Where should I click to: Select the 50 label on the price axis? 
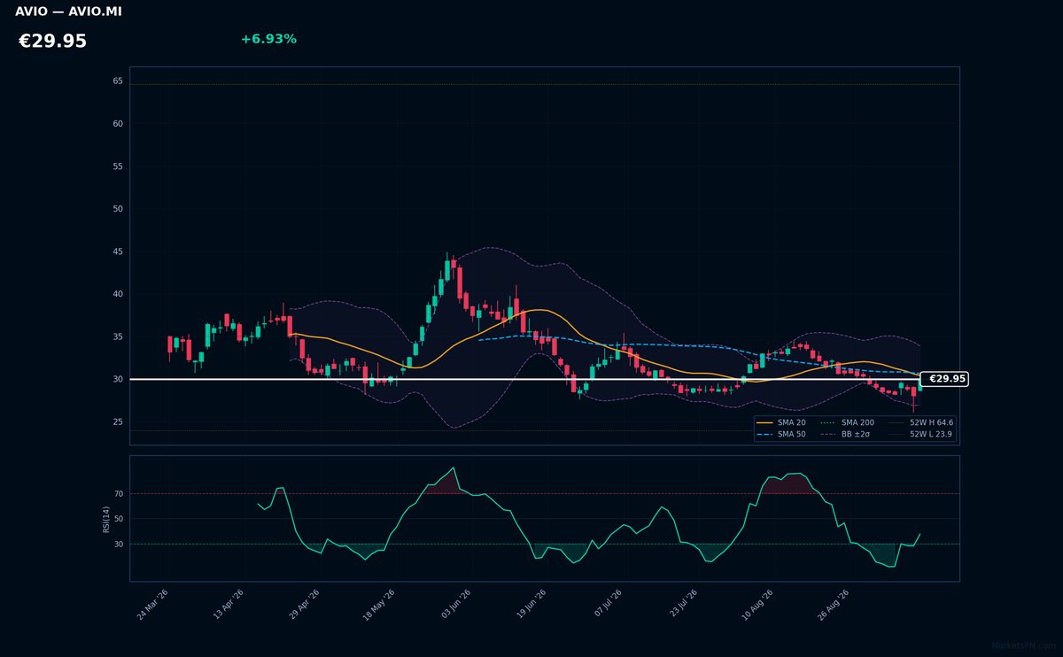pos(118,209)
